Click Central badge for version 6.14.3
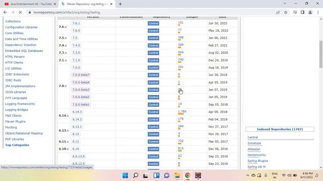 (153, 112)
